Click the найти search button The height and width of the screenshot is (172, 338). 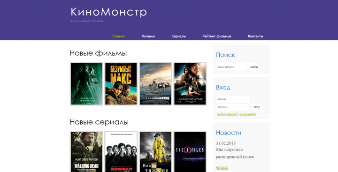point(253,67)
